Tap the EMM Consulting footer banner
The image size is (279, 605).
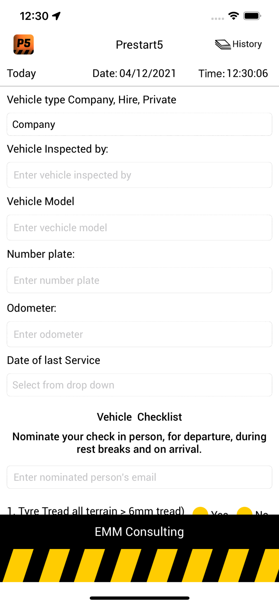pos(139,531)
